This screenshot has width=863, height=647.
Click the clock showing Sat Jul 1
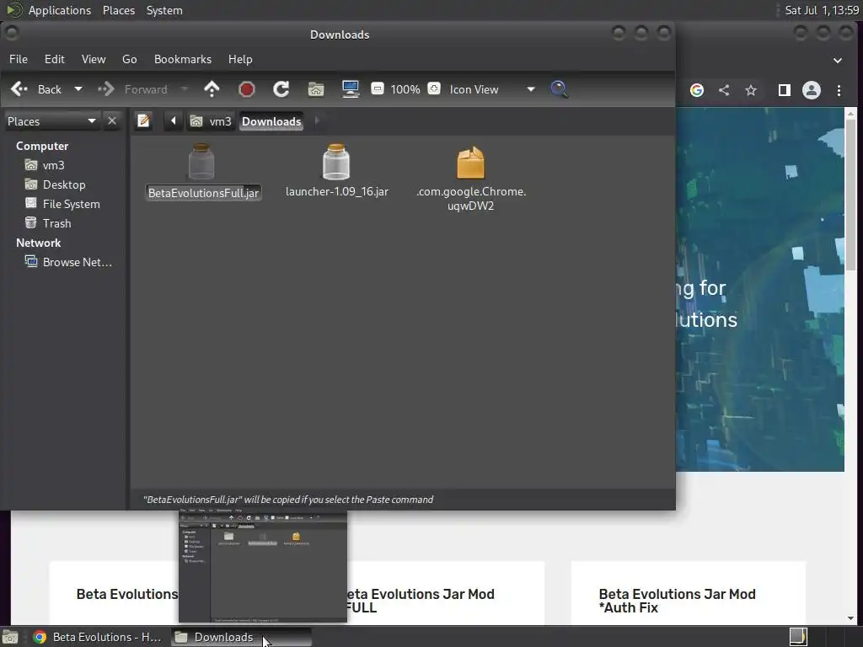click(x=822, y=10)
